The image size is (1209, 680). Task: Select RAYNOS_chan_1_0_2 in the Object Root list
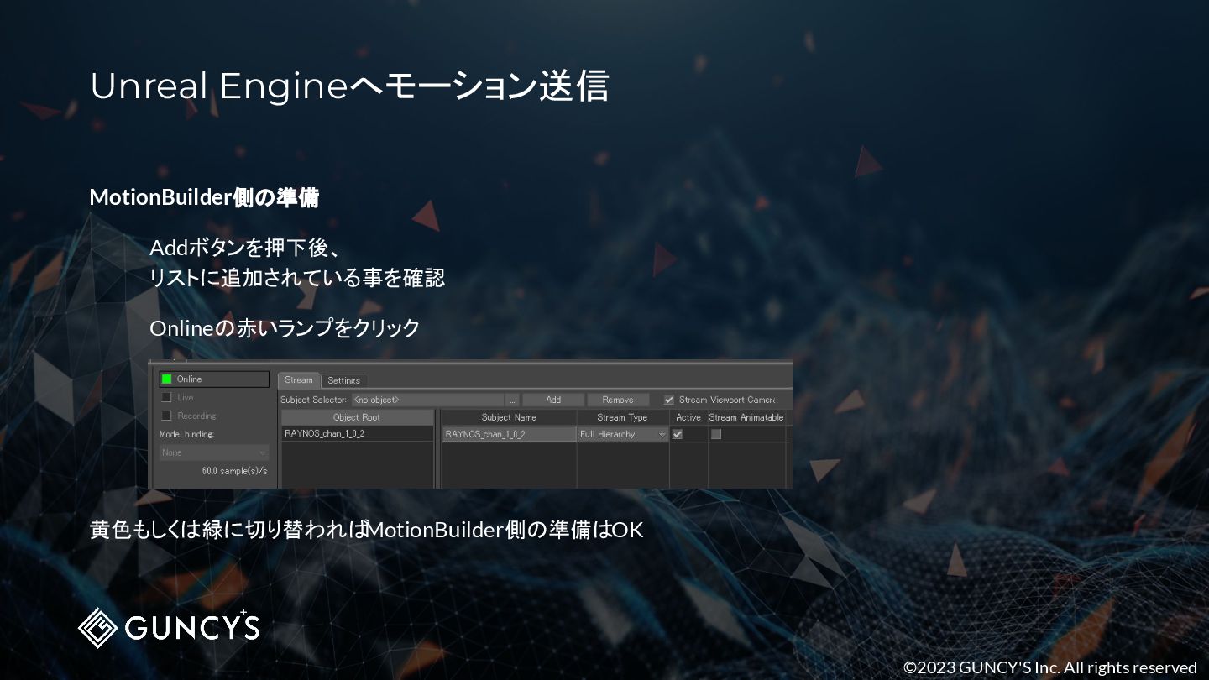(x=357, y=434)
